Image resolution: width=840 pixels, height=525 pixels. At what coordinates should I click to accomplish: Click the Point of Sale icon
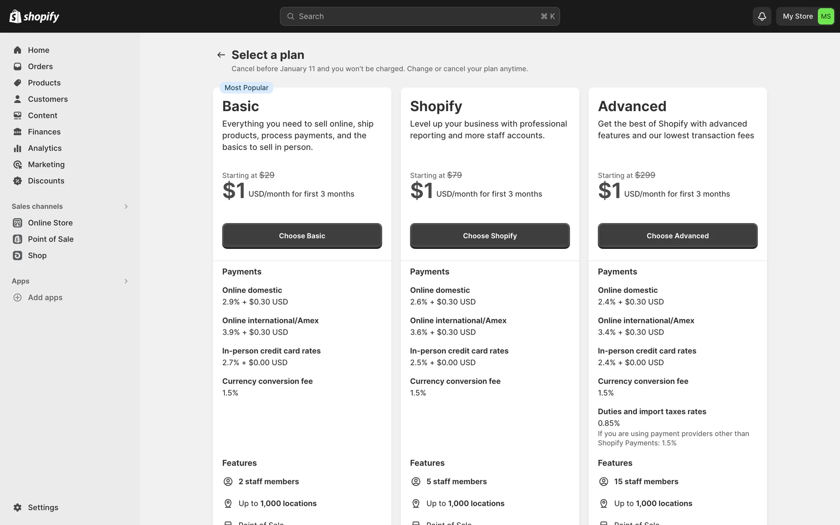(17, 239)
